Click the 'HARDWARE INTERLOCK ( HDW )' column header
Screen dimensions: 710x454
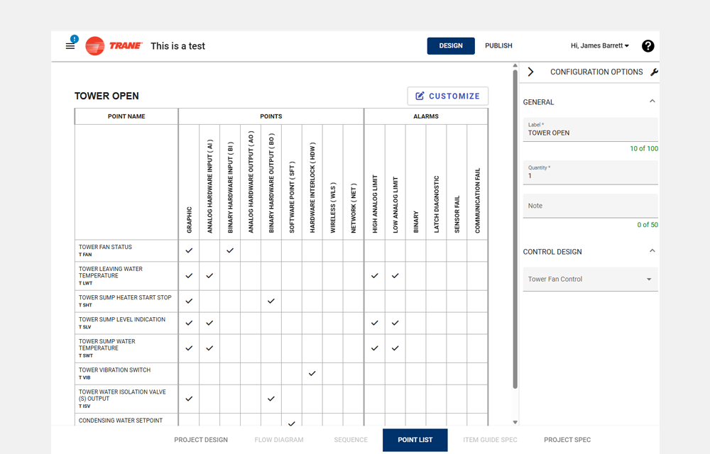click(x=312, y=188)
